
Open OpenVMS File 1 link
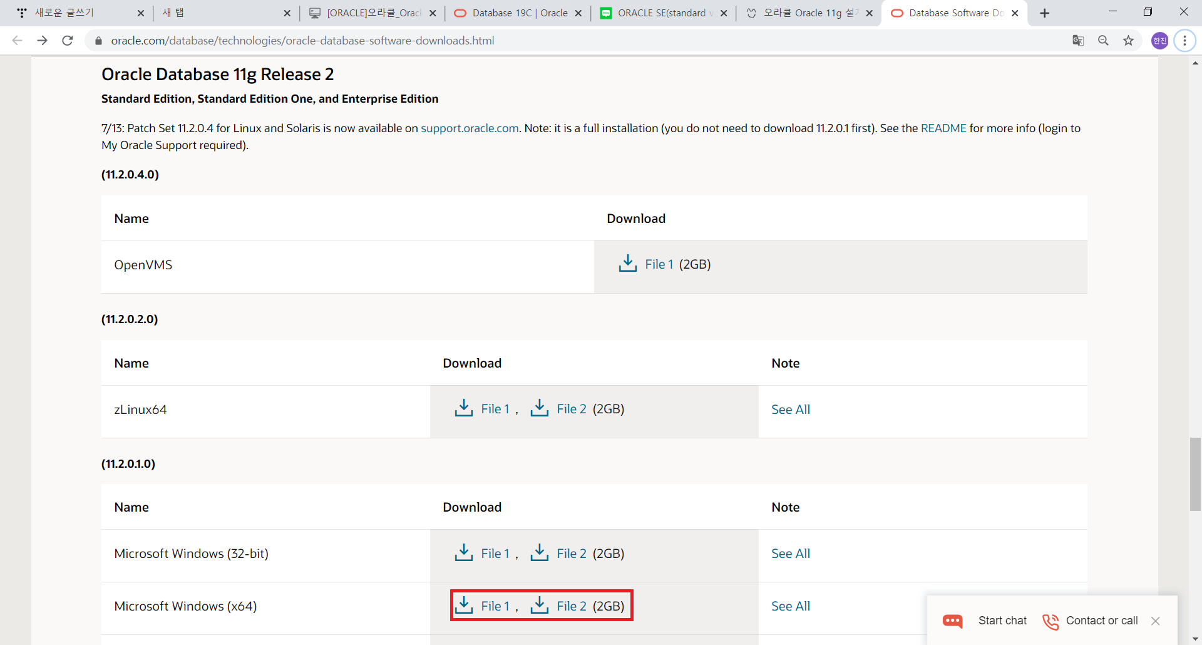(659, 264)
